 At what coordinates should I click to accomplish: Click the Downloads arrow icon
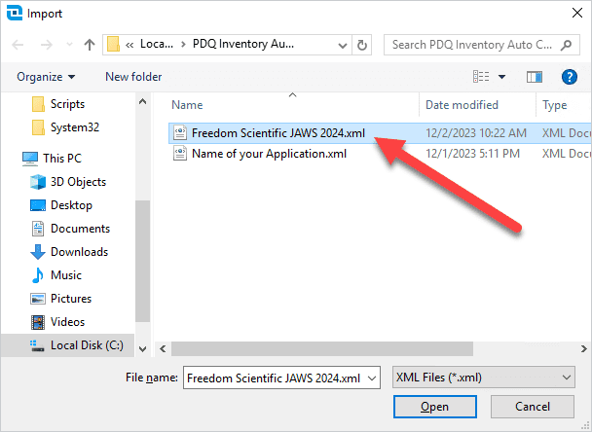pos(38,252)
